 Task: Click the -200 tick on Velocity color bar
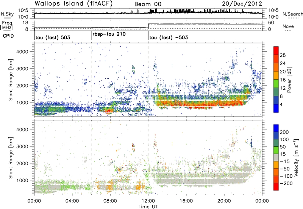pos(286,183)
